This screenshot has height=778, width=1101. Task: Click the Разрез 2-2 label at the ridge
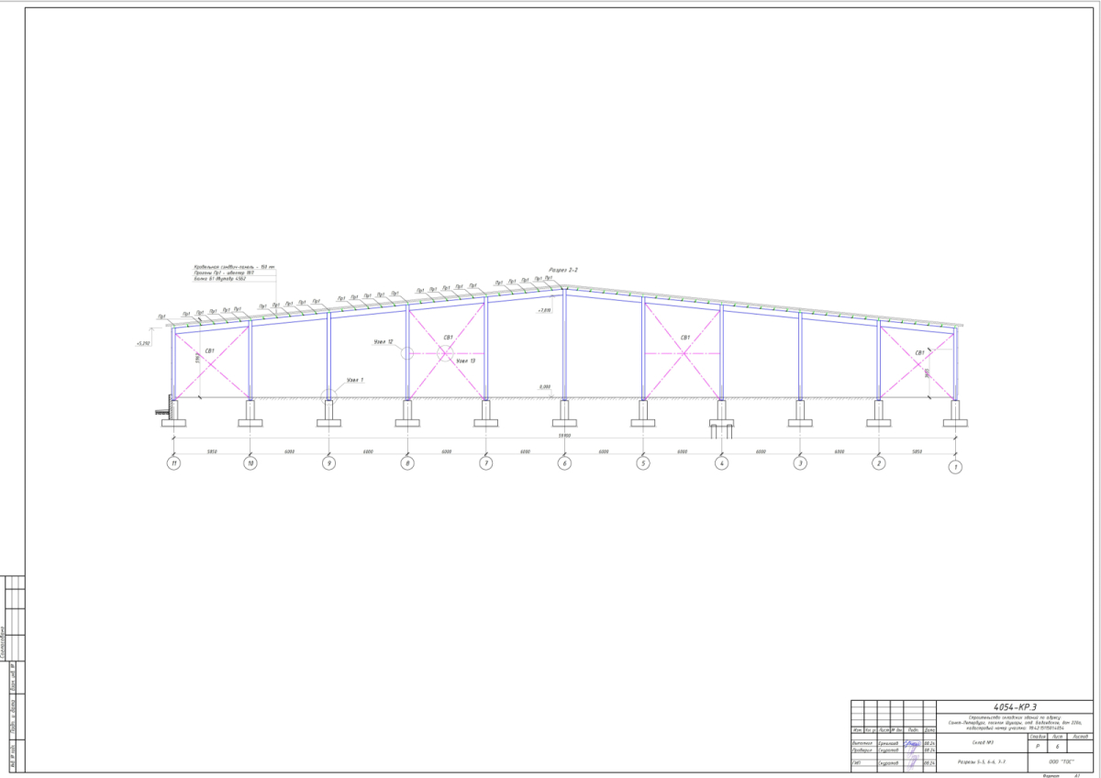(x=562, y=270)
